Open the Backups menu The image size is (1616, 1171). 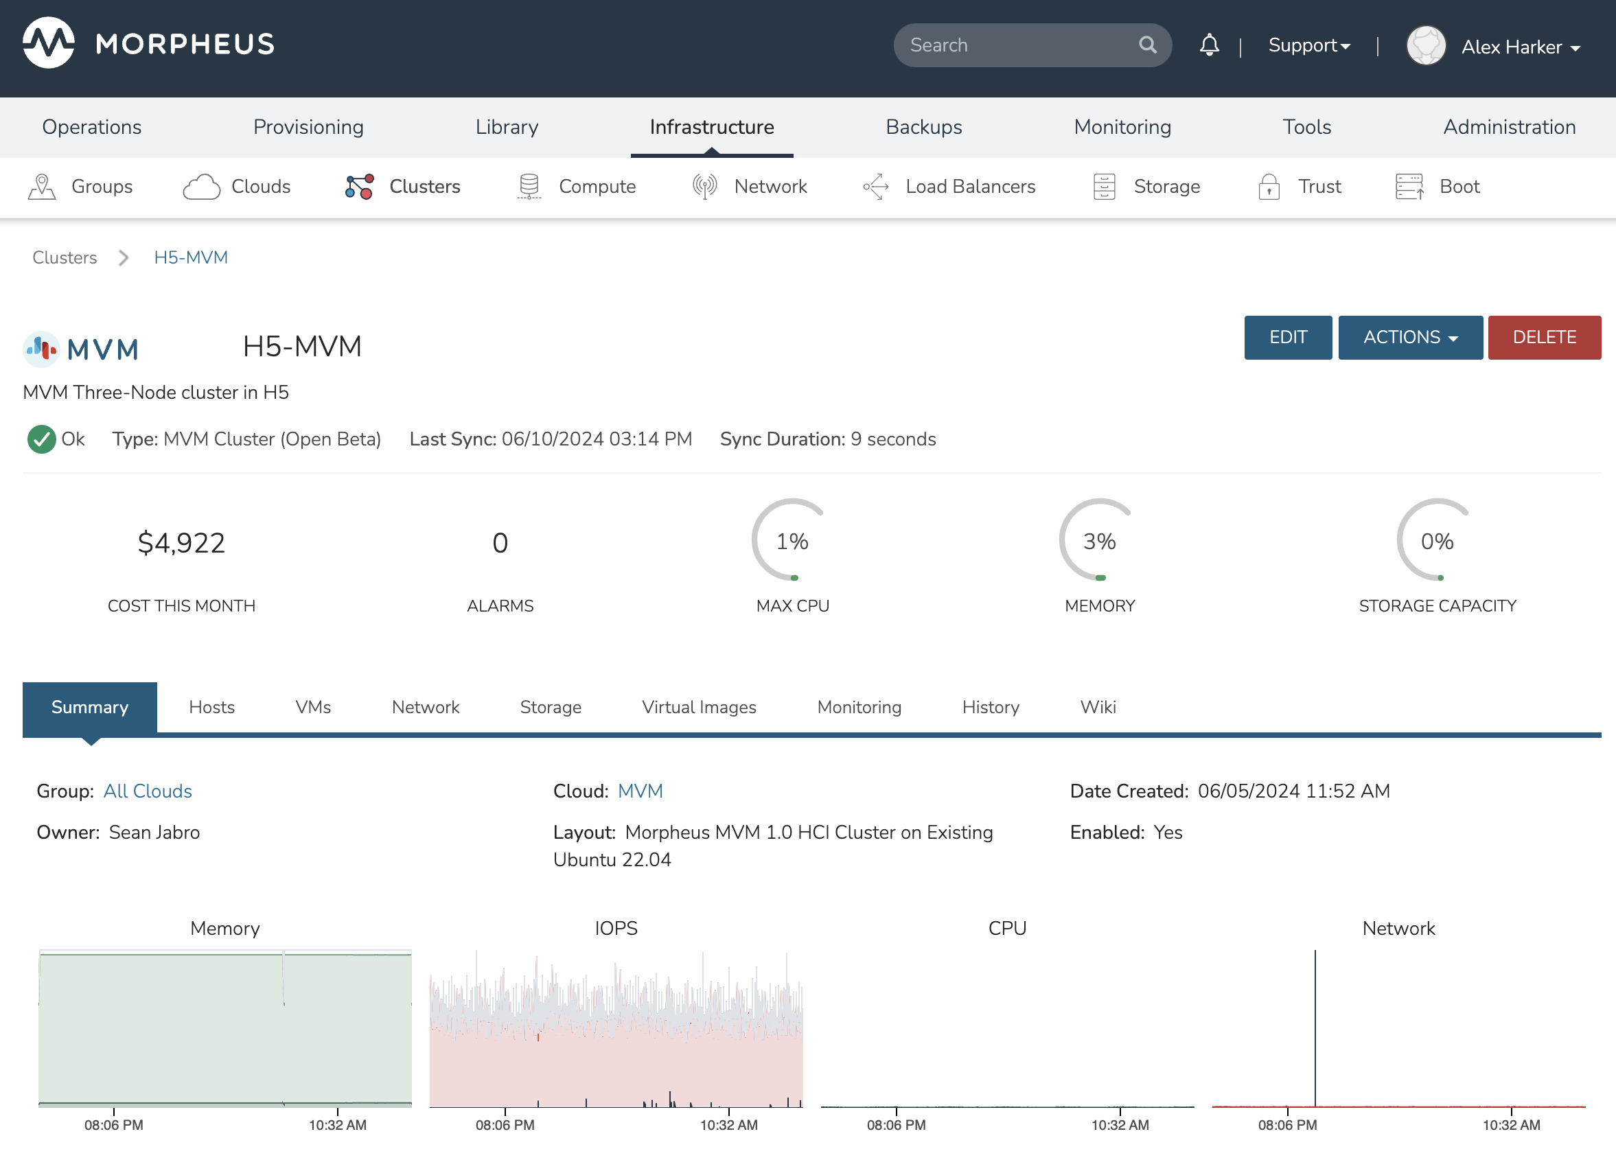[x=923, y=127]
